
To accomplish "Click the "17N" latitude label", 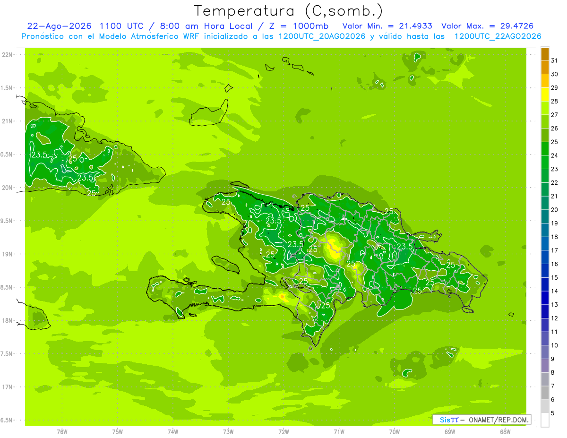I will click(x=7, y=387).
